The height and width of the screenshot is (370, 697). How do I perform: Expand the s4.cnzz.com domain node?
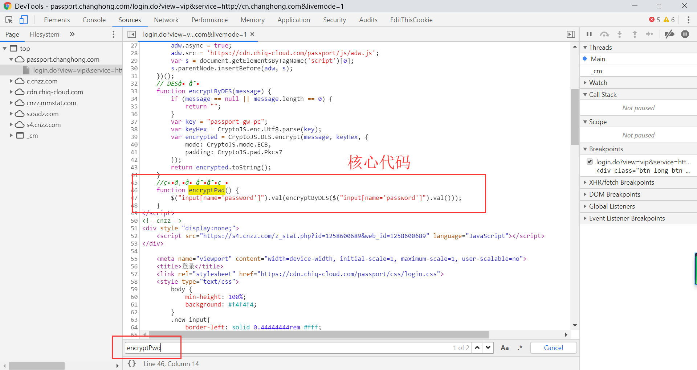11,125
